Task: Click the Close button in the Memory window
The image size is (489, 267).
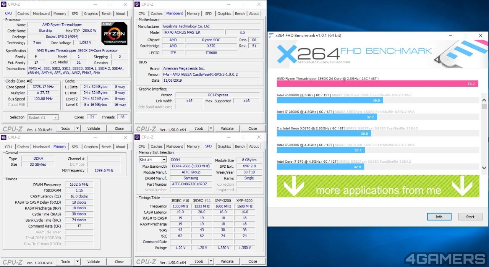Action: pyautogui.click(x=119, y=262)
